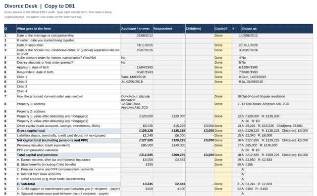This screenshot has width=317, height=196.
Task: Select the 'Child(ren)' column header
Action: point(200,29)
